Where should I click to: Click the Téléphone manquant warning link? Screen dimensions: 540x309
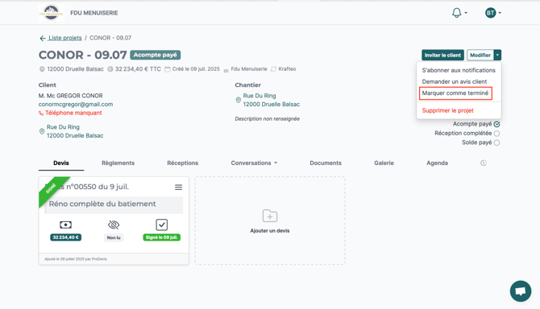70,113
